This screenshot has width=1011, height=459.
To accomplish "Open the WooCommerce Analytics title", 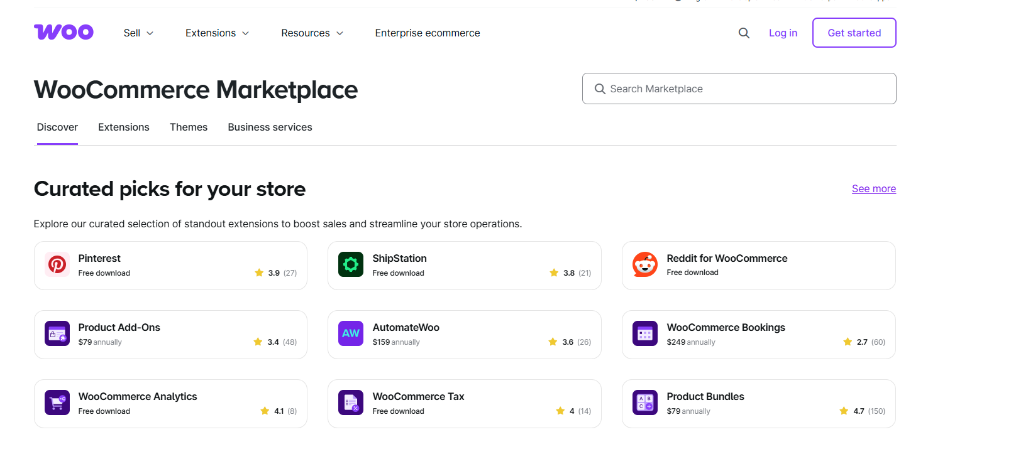I will pos(138,396).
